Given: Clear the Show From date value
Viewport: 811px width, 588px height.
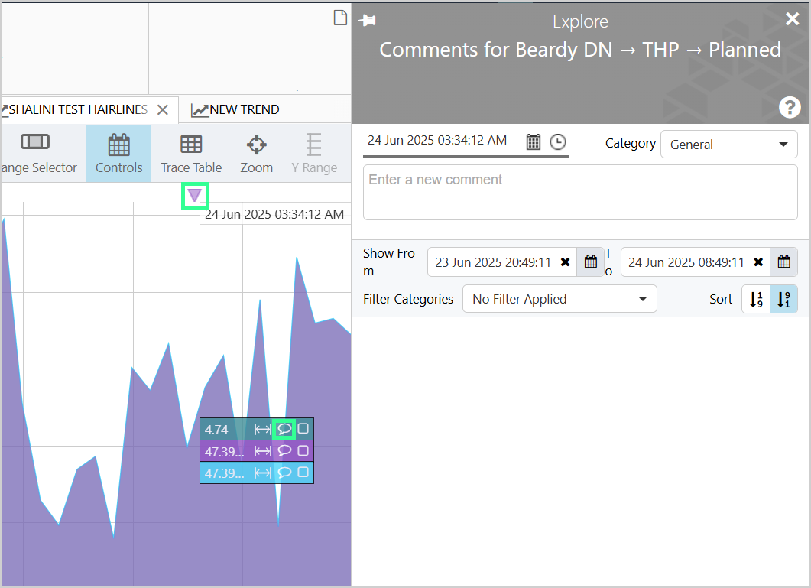Looking at the screenshot, I should (x=566, y=262).
